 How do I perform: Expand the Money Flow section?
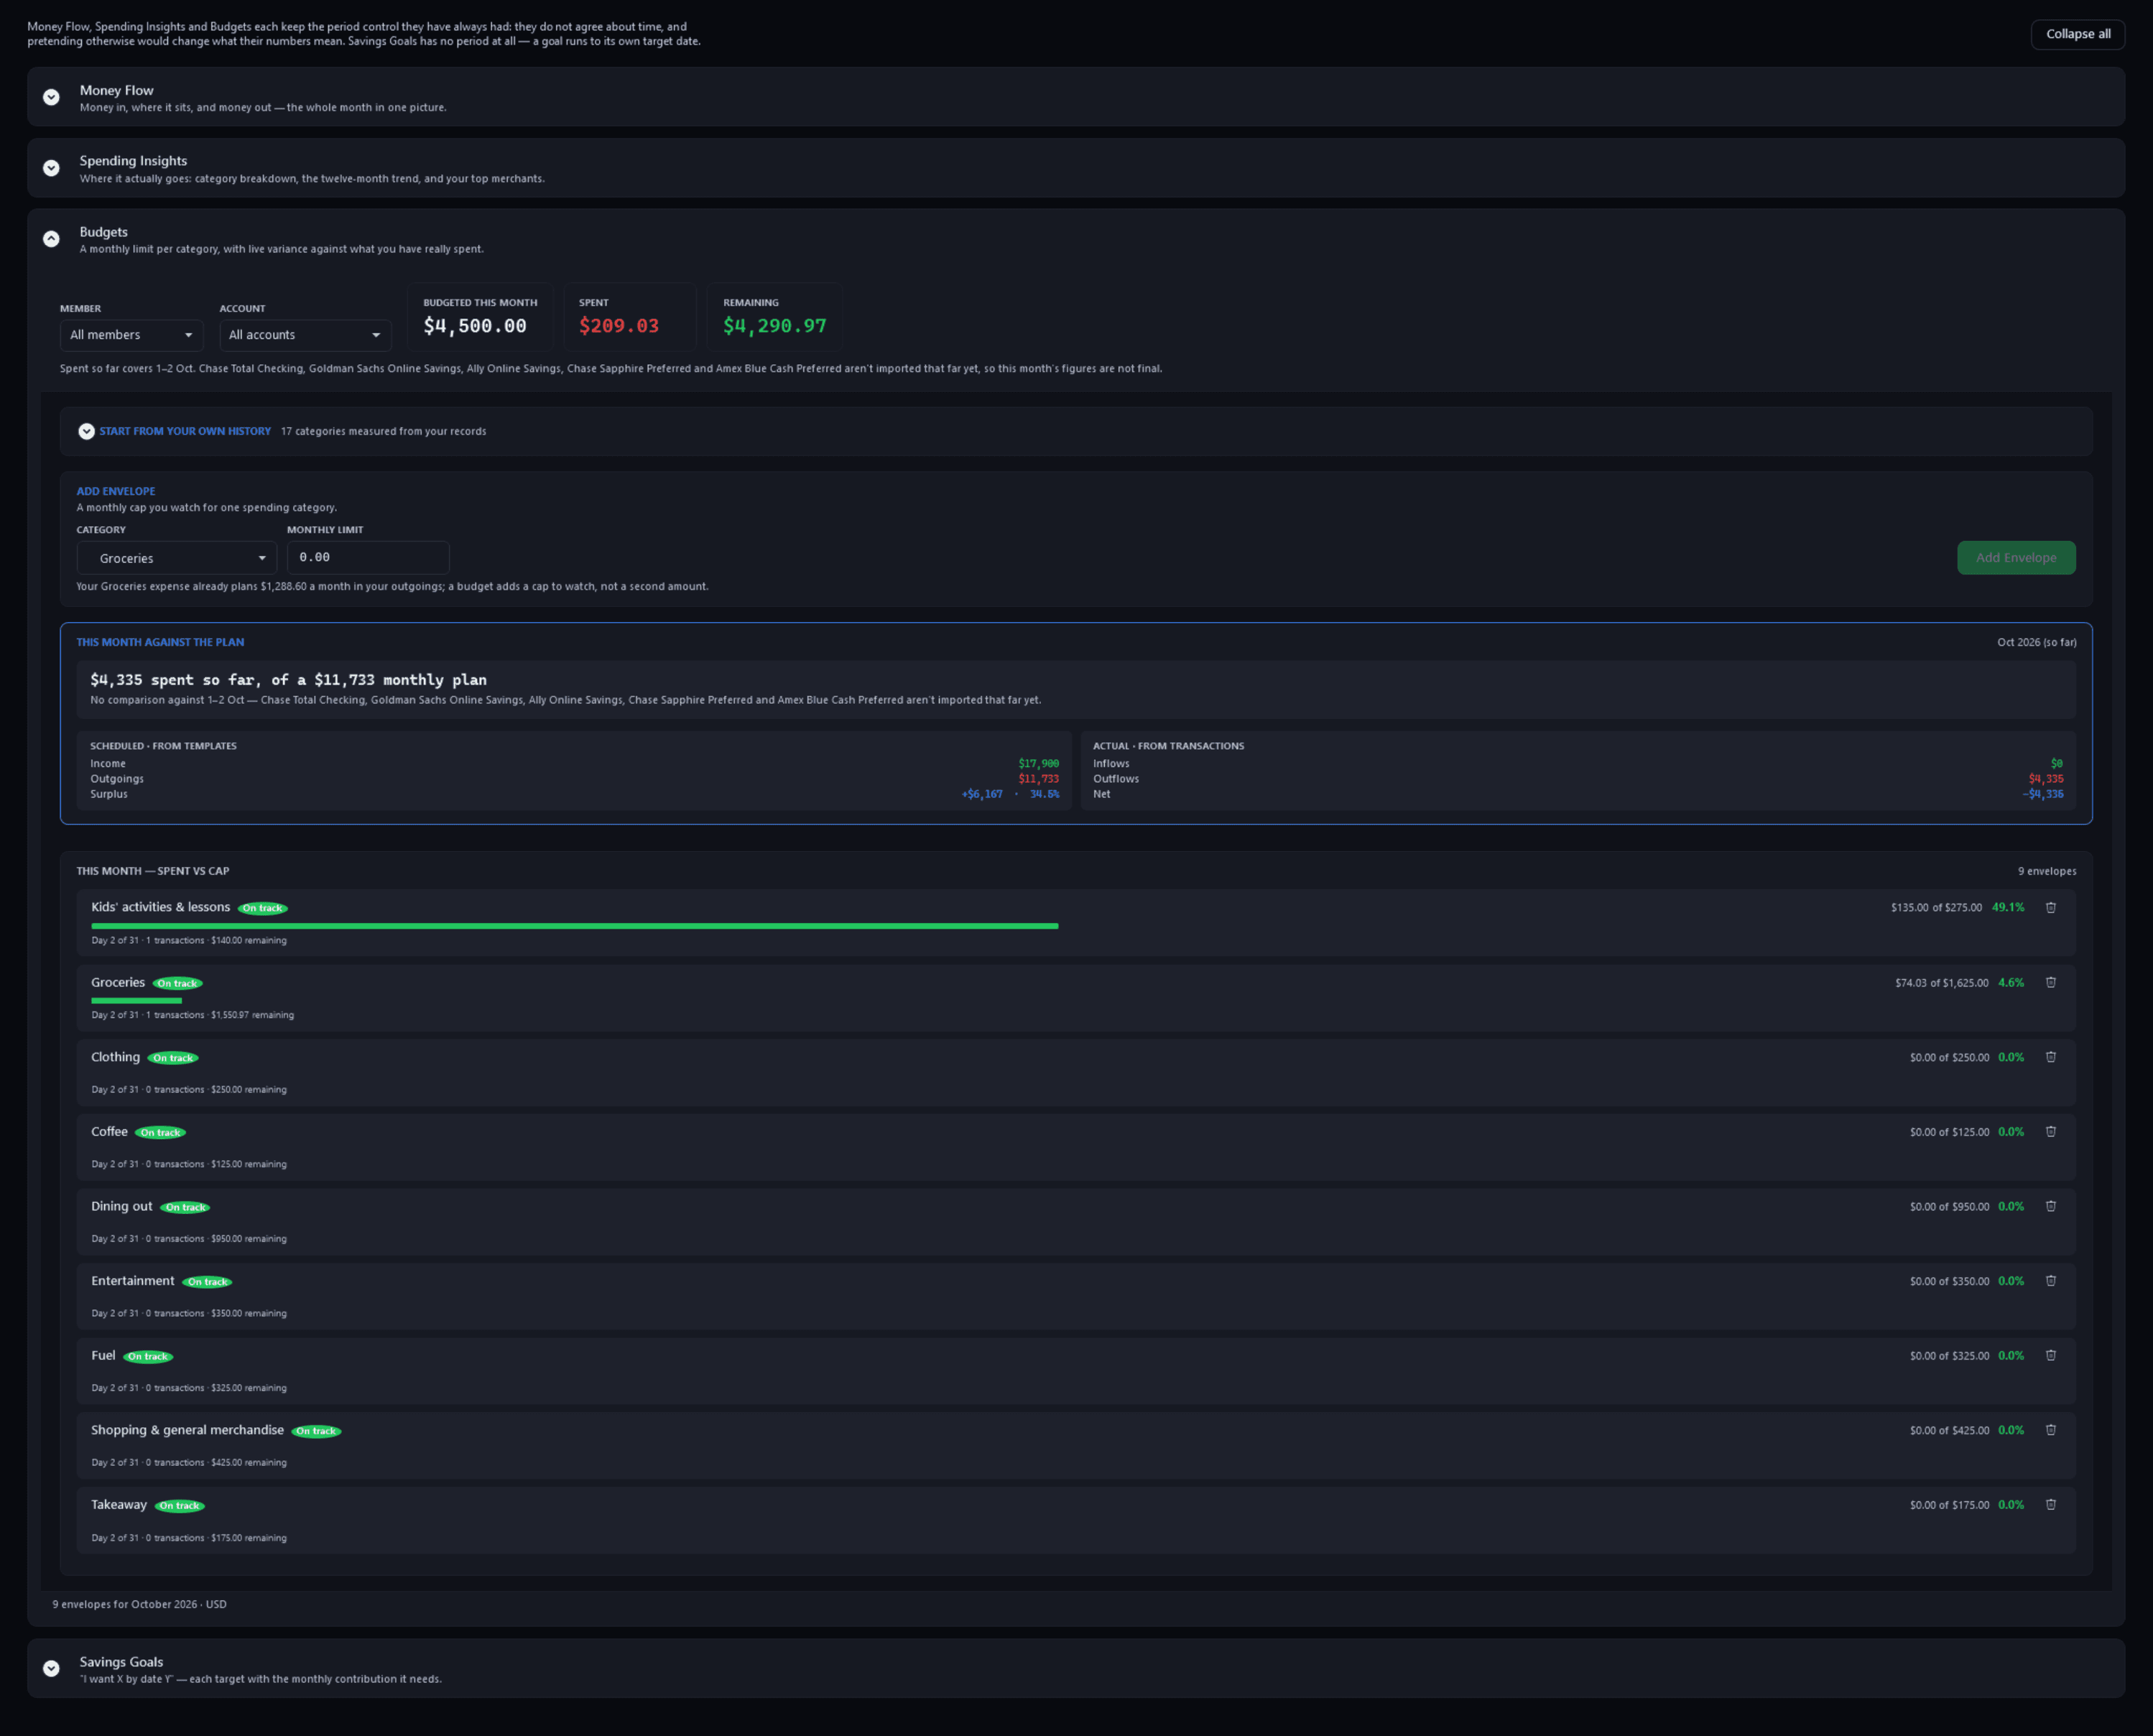point(51,97)
